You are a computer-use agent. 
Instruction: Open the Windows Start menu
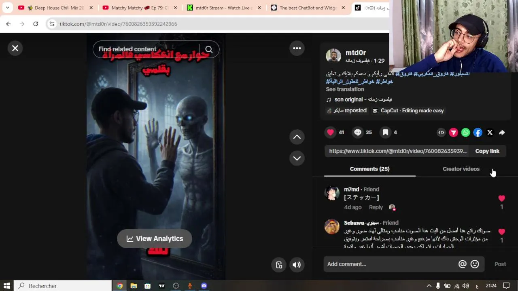pyautogui.click(x=6, y=286)
